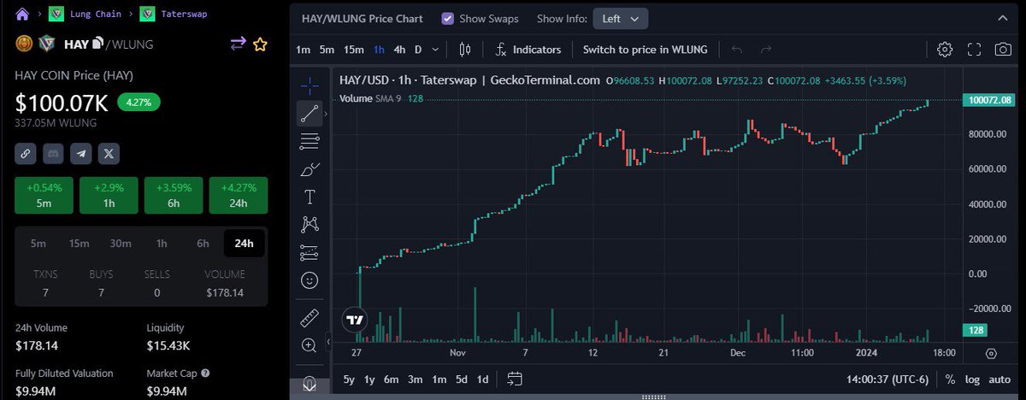Viewport: 1026px width, 400px height.
Task: Go to the home icon in breadcrumb
Action: (x=22, y=14)
